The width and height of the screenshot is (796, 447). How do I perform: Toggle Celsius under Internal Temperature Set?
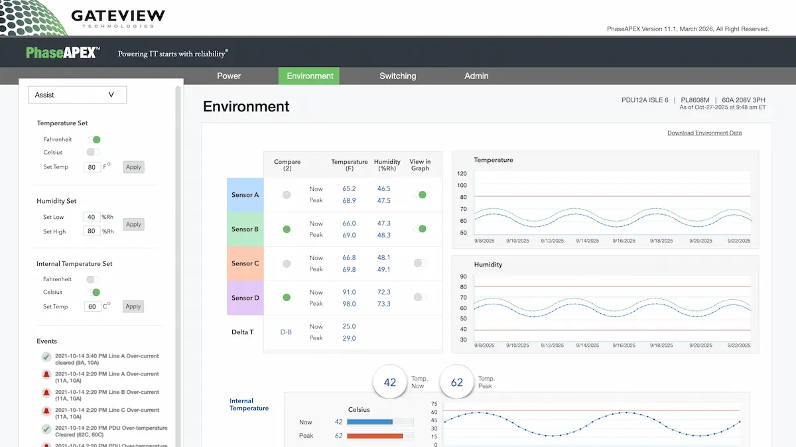(x=94, y=292)
